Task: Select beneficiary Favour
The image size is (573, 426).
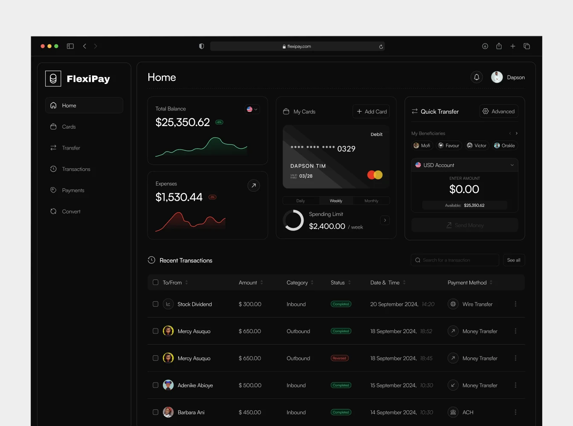Action: tap(449, 146)
